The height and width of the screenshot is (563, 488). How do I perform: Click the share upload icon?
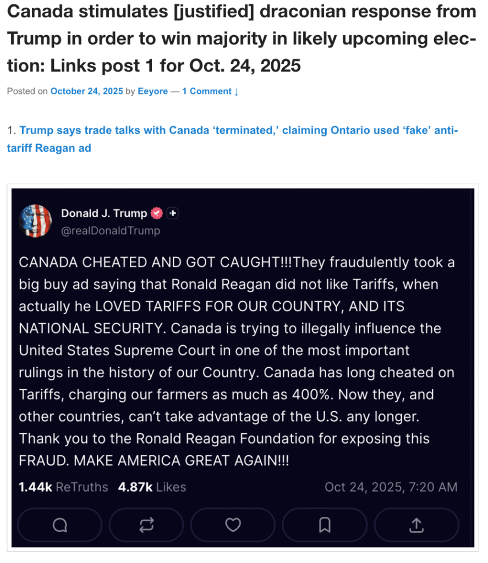tap(416, 525)
